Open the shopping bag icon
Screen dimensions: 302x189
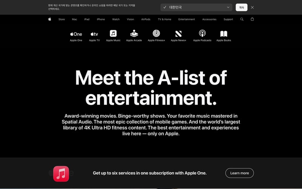[x=252, y=19]
